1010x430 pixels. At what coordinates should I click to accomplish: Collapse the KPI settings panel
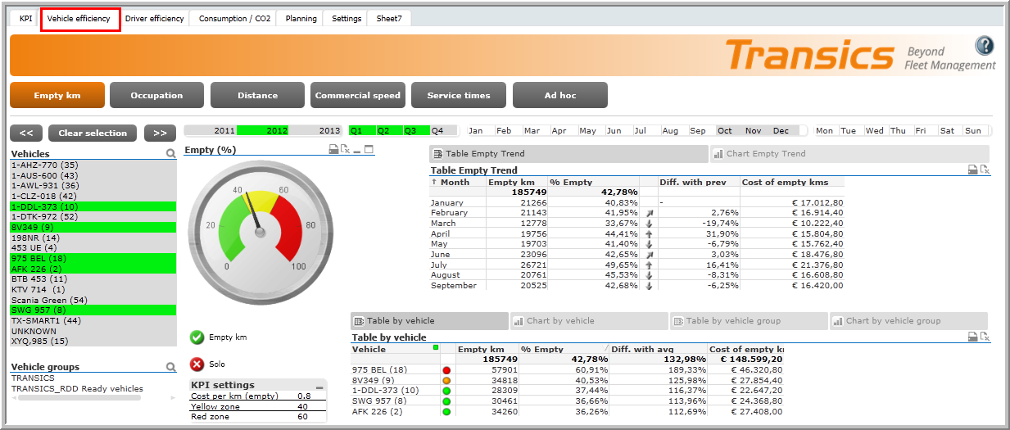point(319,386)
